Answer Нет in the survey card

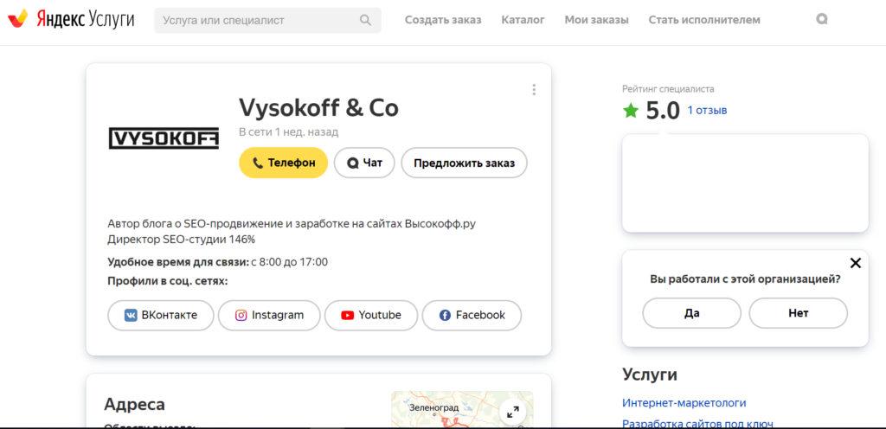pos(798,313)
